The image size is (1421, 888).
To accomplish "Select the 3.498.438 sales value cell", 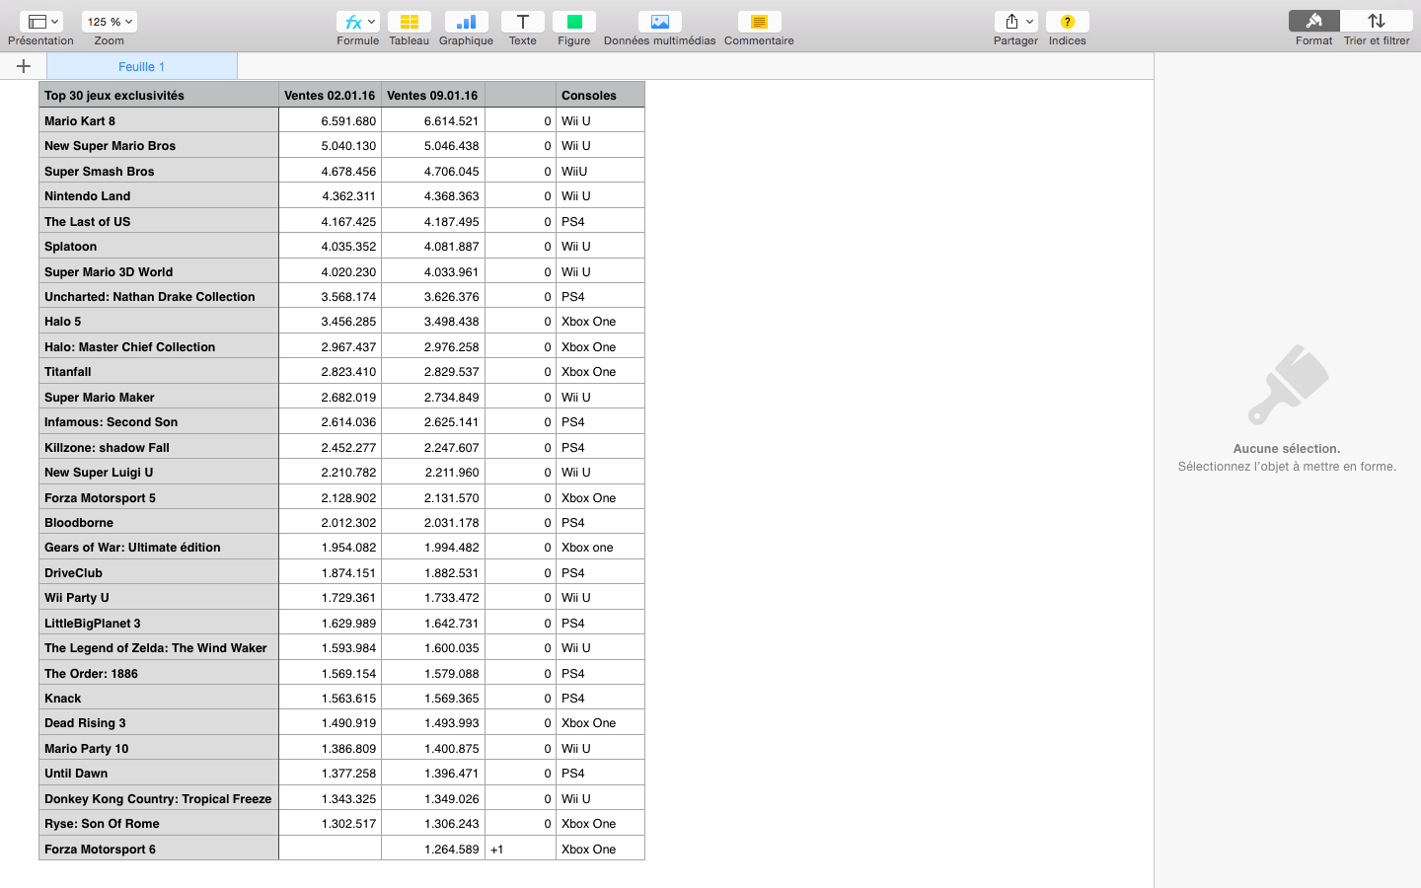I will [432, 321].
